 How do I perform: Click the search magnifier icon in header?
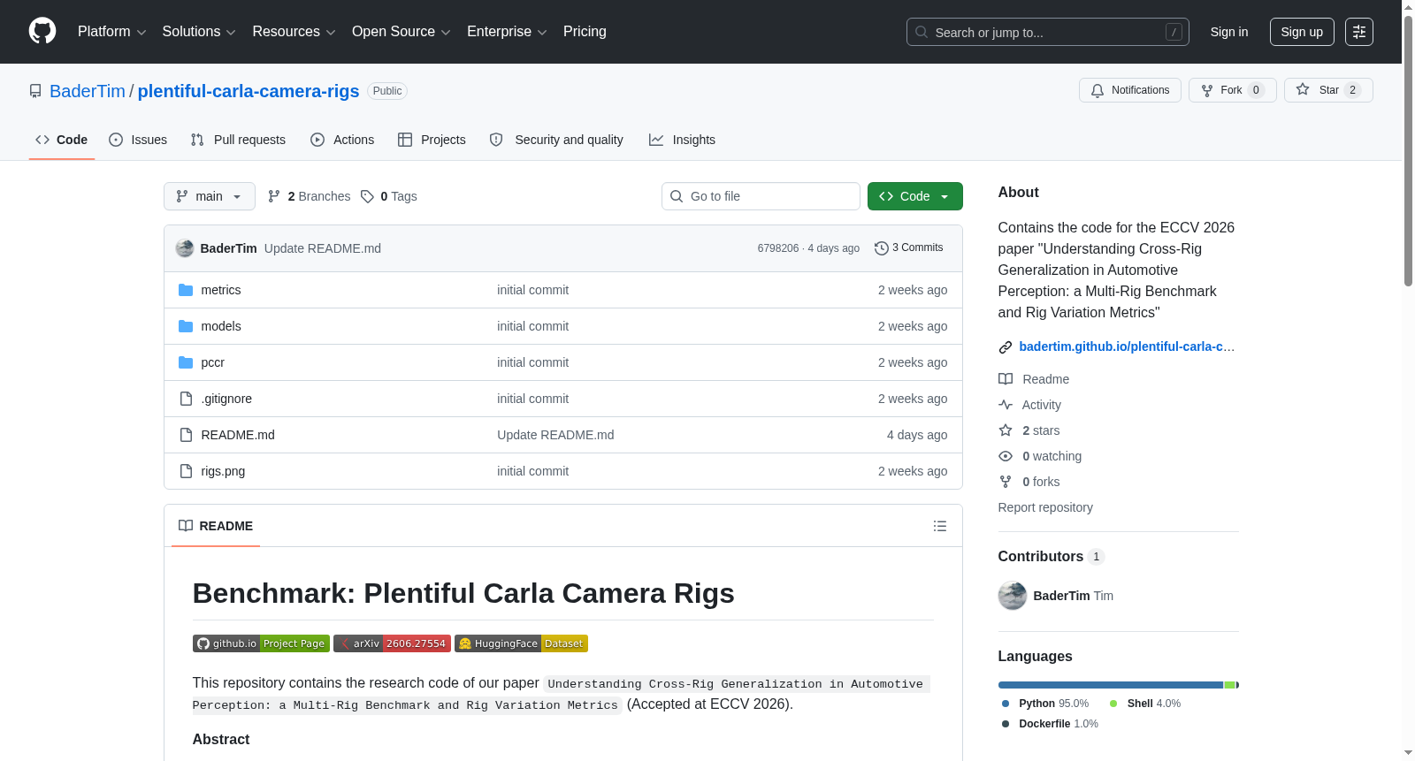tap(922, 32)
